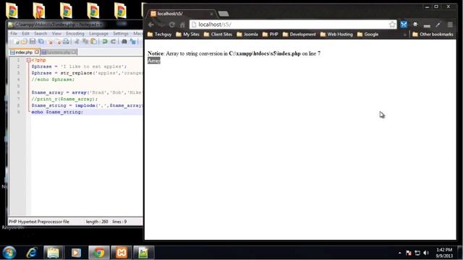
Task: Open the View menu in Notepad++
Action: 56,34
